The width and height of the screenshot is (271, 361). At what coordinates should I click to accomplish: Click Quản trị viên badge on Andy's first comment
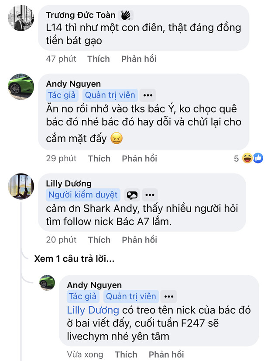pos(110,95)
